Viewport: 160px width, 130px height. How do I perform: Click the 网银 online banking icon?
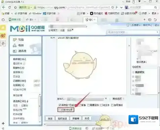click(140, 13)
